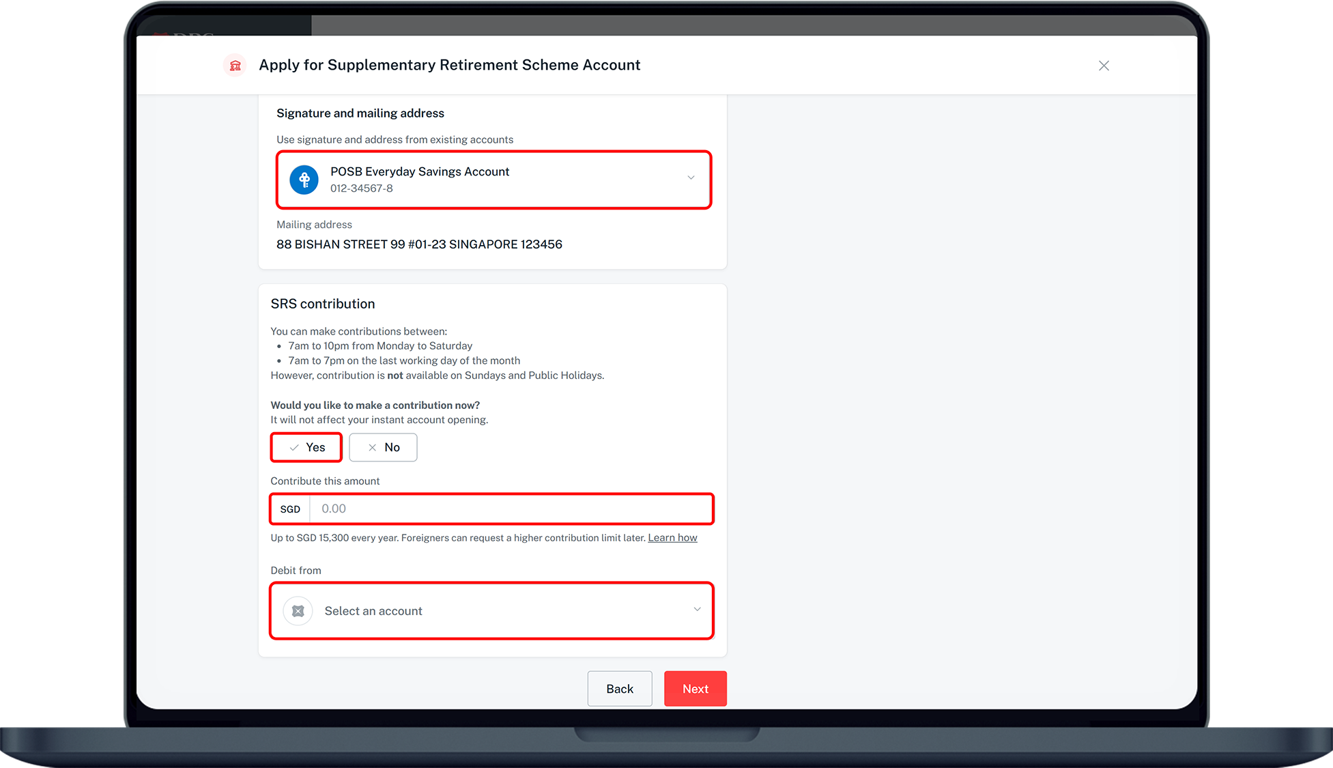Screen dimensions: 1333x768
Task: Click the blue POSB account icon
Action: [304, 180]
